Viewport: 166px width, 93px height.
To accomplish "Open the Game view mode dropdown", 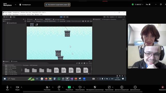I will (x=31, y=21).
